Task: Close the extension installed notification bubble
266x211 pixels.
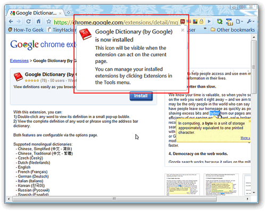Action: (182, 30)
